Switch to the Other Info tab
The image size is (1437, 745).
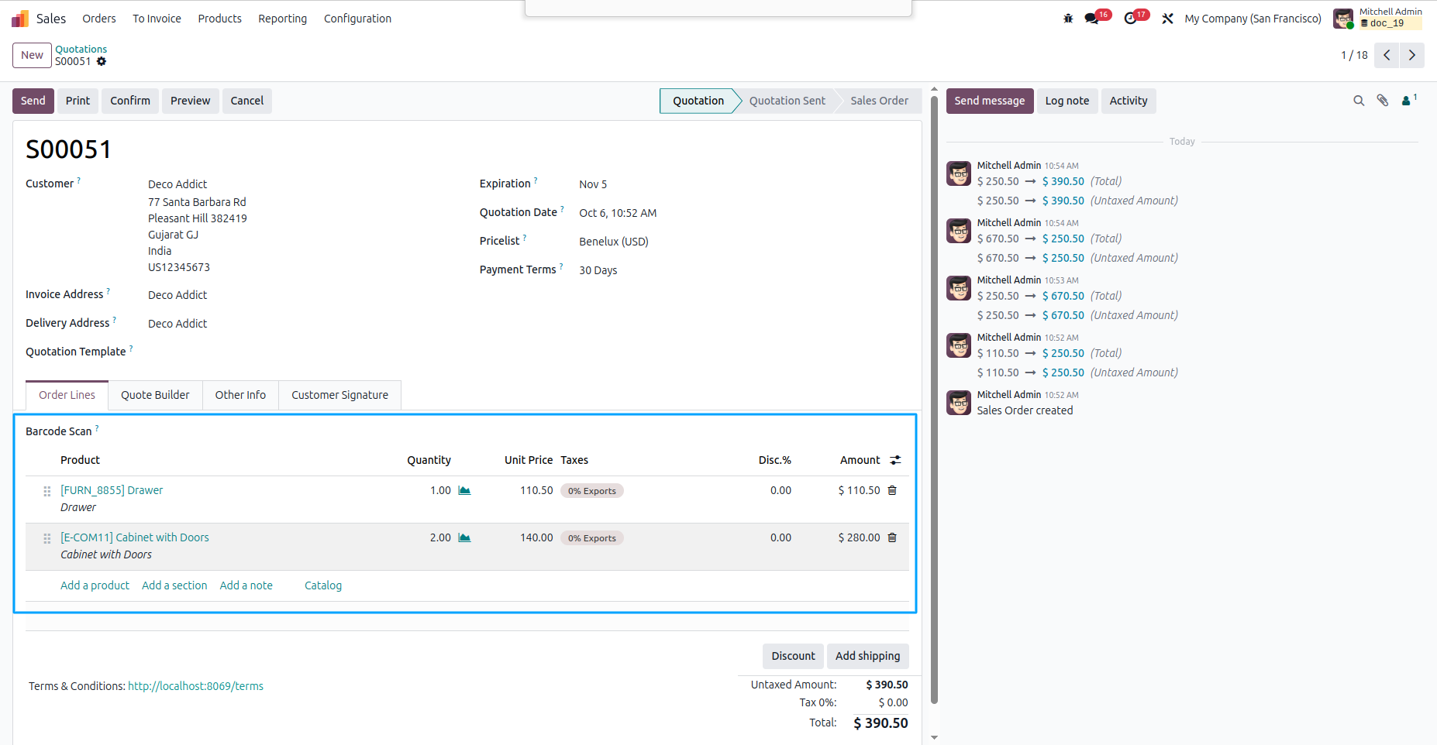click(x=240, y=395)
